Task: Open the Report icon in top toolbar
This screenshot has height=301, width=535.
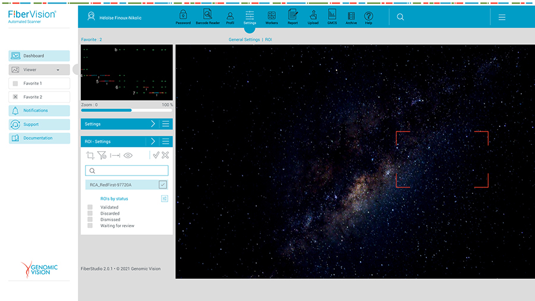Action: (x=292, y=15)
